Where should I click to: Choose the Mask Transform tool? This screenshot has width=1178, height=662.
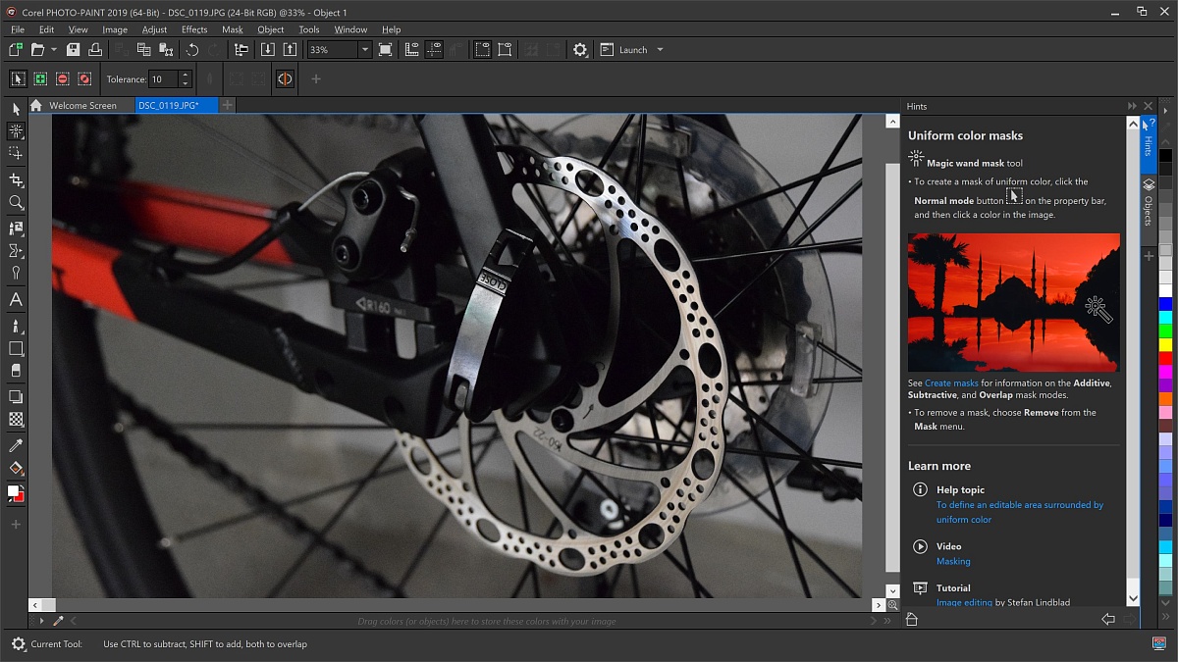tap(16, 153)
